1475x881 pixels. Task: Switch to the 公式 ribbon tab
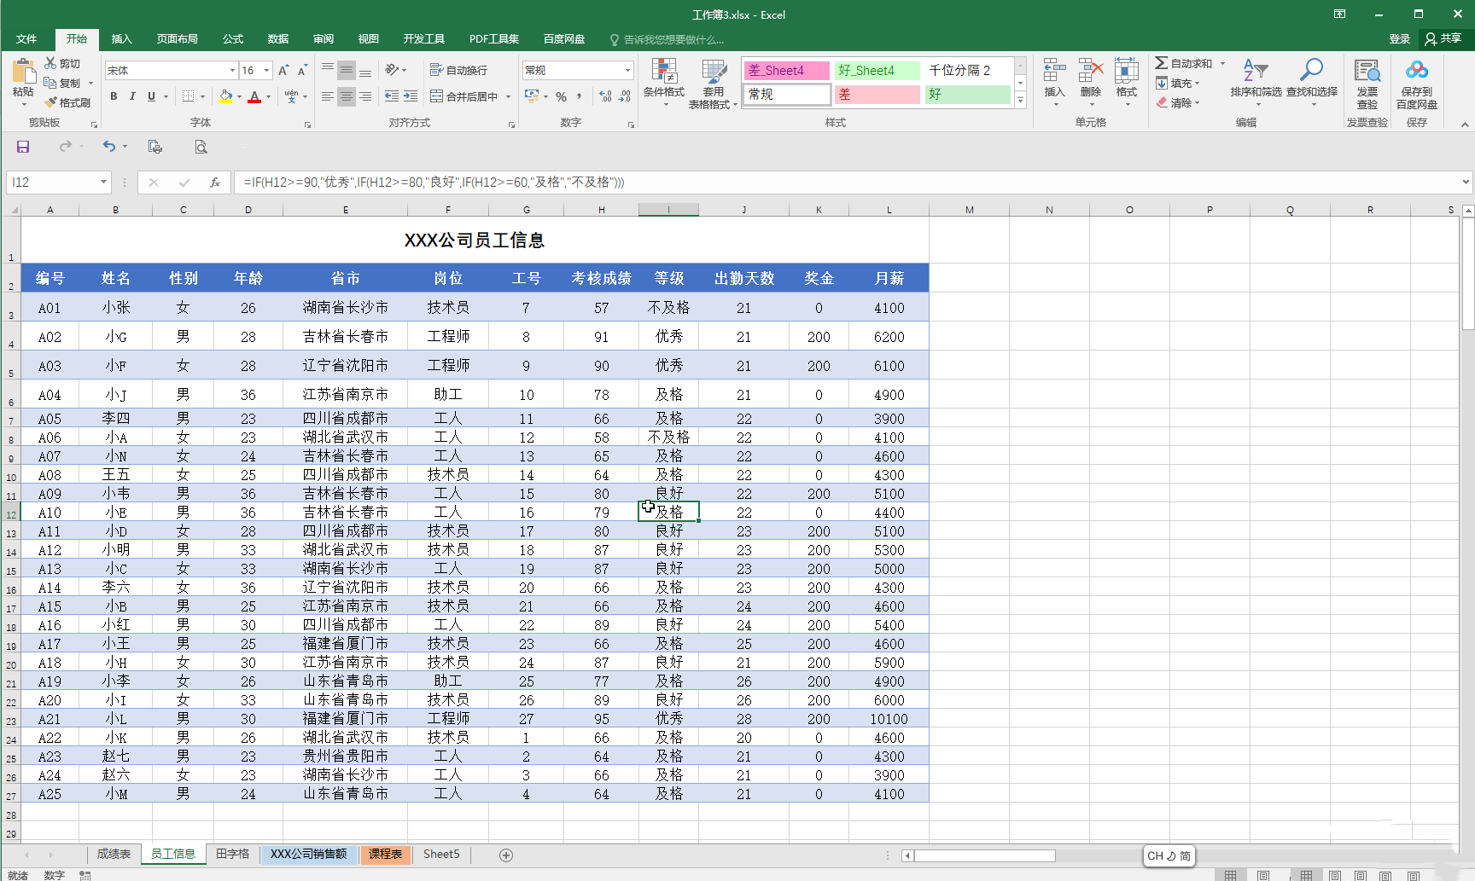pos(233,38)
